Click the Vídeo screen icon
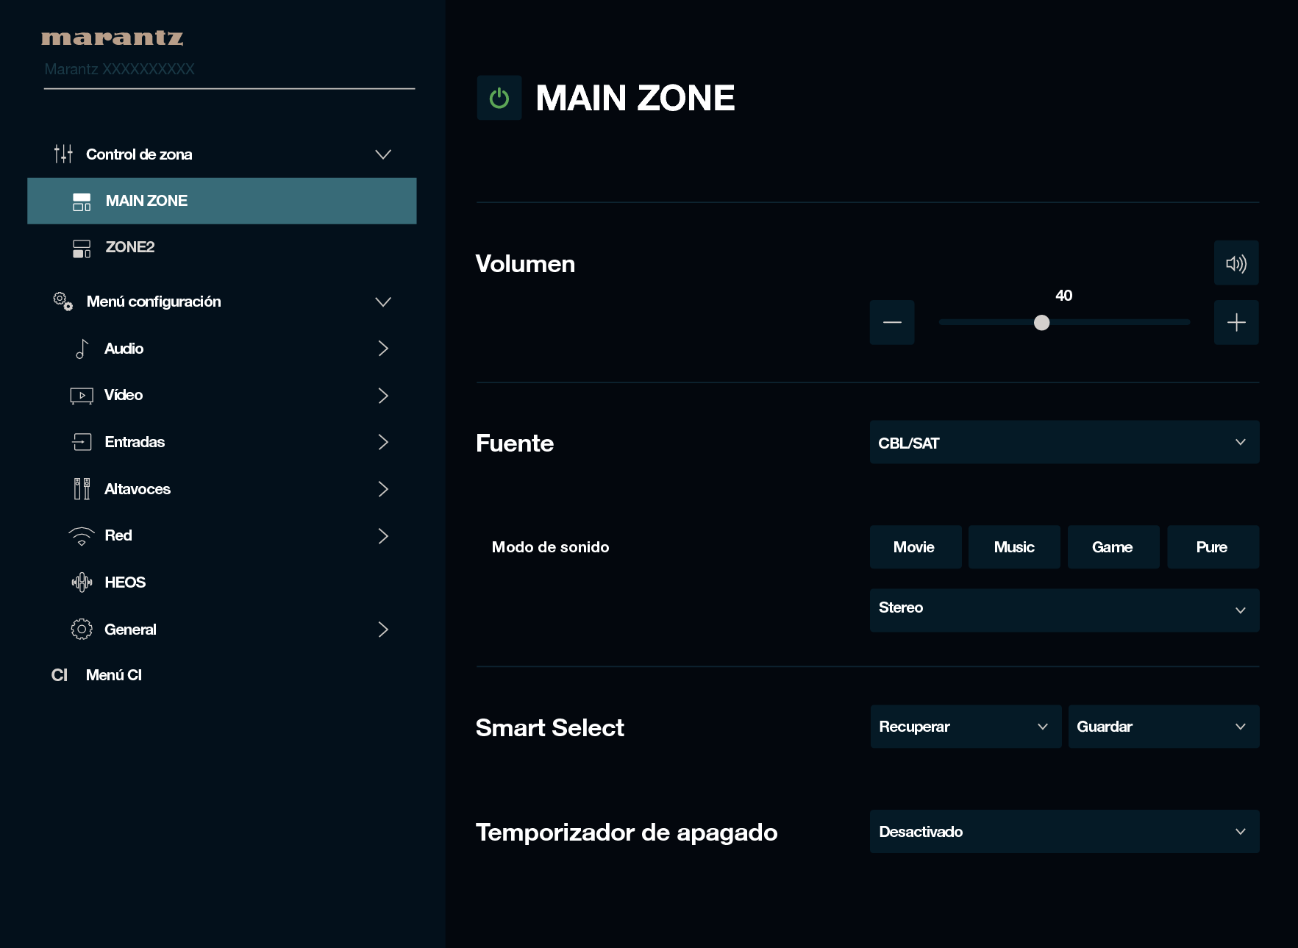This screenshot has height=948, width=1298. [x=82, y=396]
